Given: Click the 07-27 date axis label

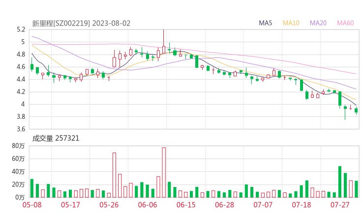Looking at the screenshot, I should tap(340, 205).
